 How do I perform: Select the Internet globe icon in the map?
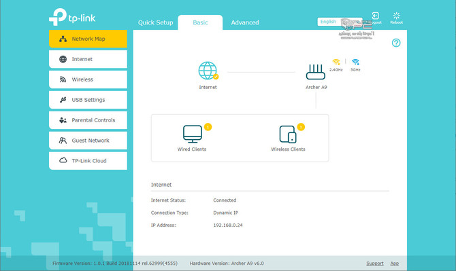pyautogui.click(x=208, y=71)
